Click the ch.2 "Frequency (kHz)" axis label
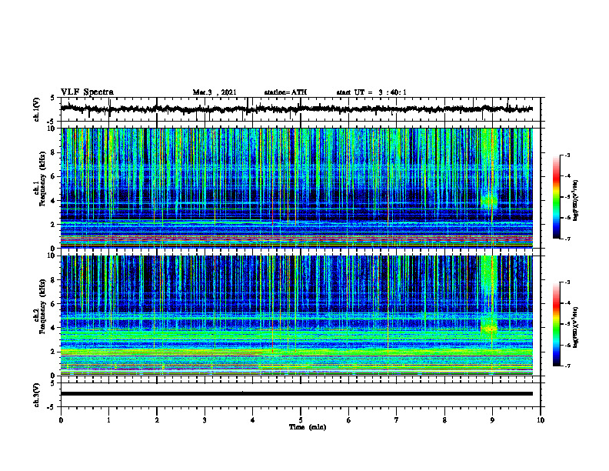The image size is (609, 471). [x=42, y=306]
